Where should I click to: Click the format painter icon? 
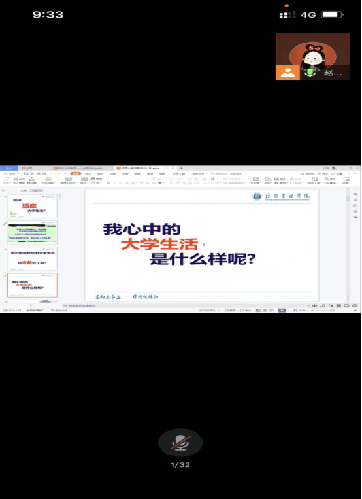point(31,181)
